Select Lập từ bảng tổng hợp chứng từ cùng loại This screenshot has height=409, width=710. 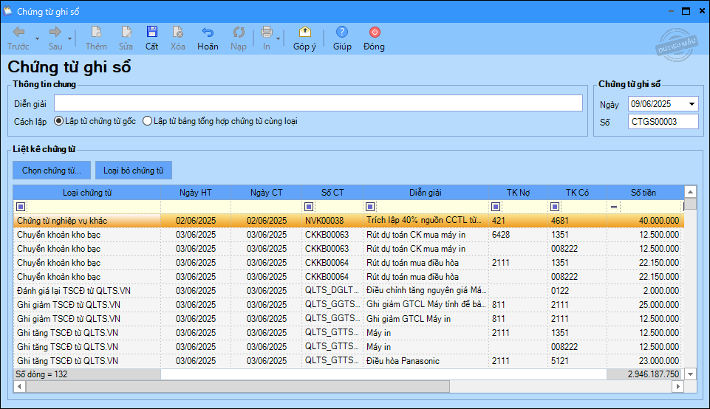click(x=220, y=121)
